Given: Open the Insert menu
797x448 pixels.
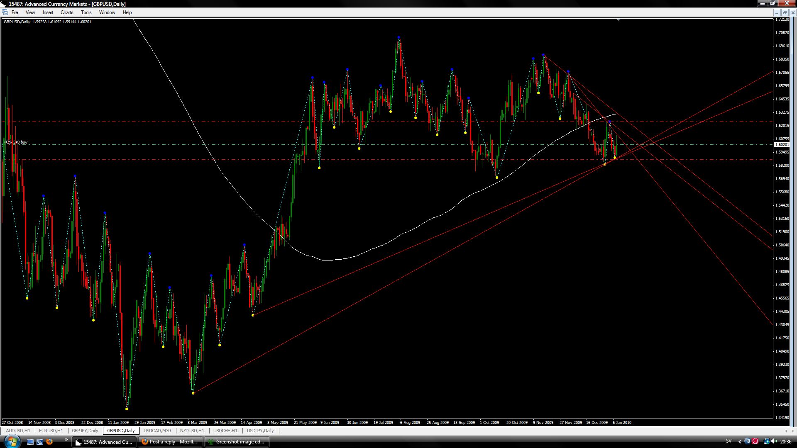Looking at the screenshot, I should (x=48, y=12).
